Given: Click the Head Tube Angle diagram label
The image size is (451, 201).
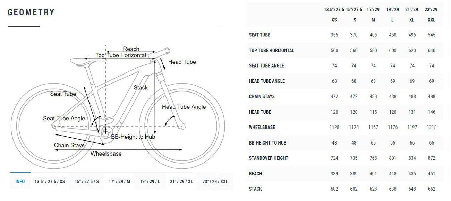Looking at the screenshot, I should click(184, 107).
